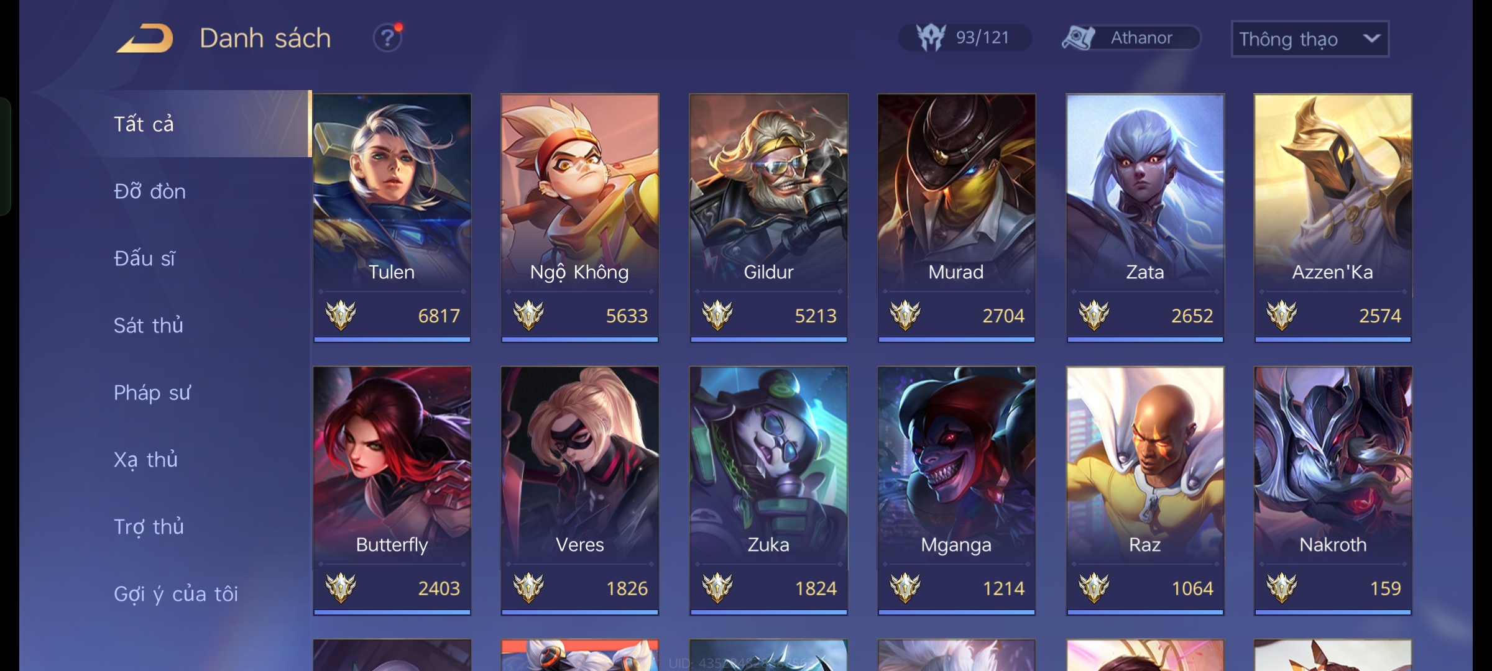The width and height of the screenshot is (1492, 671).
Task: Open the help question mark icon
Action: coord(387,38)
